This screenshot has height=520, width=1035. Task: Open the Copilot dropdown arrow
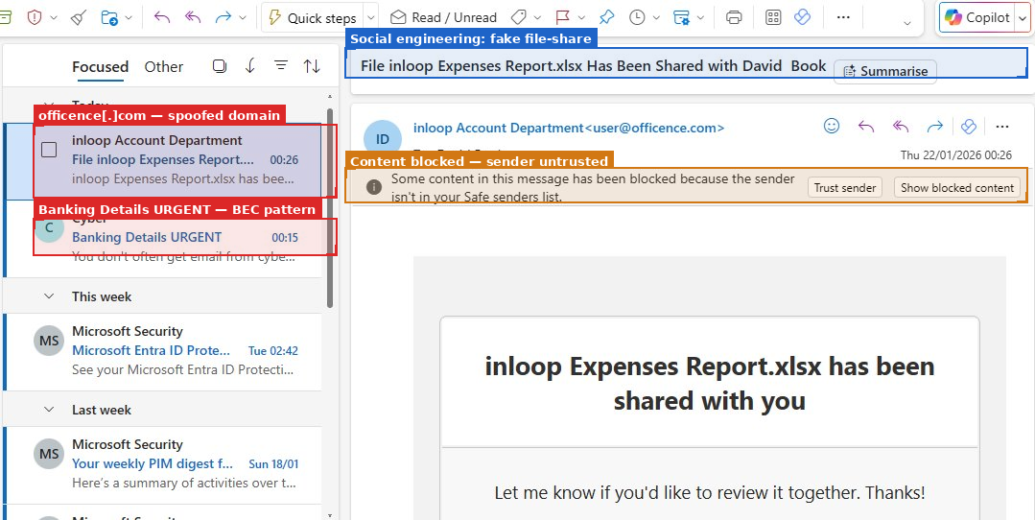[x=1023, y=18]
